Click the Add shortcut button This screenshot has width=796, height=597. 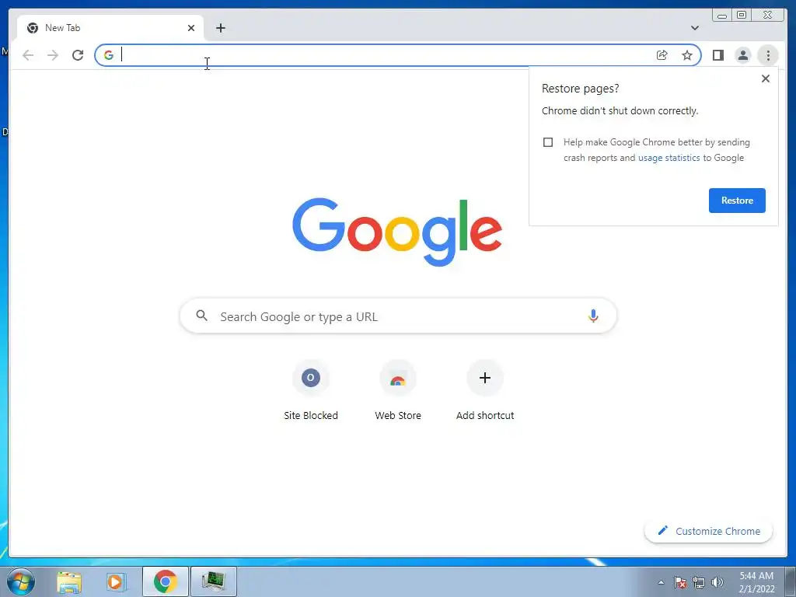pos(485,391)
